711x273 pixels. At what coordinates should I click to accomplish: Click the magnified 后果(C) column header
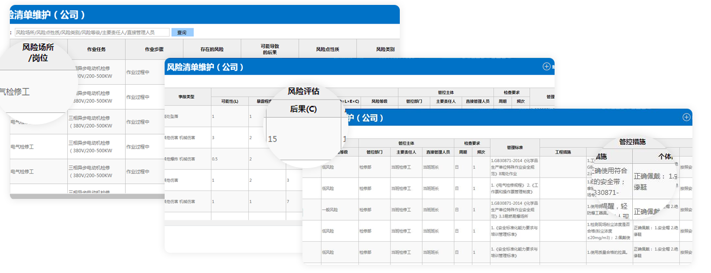[303, 109]
